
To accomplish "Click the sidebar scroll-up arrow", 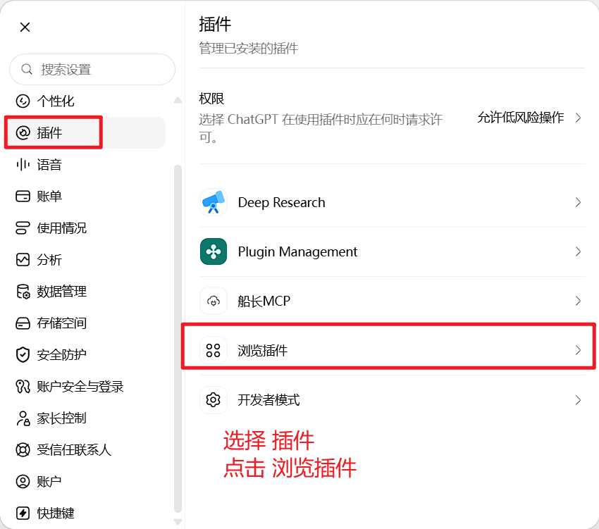I will coord(178,101).
